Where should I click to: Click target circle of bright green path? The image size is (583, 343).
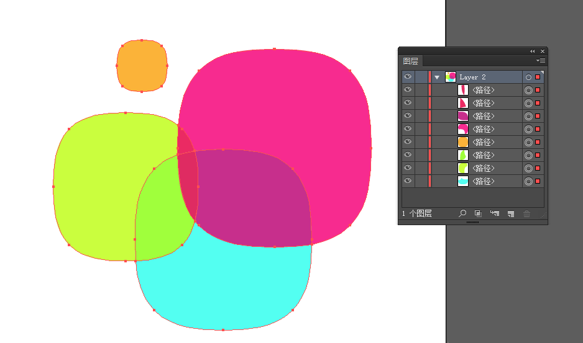pyautogui.click(x=528, y=155)
